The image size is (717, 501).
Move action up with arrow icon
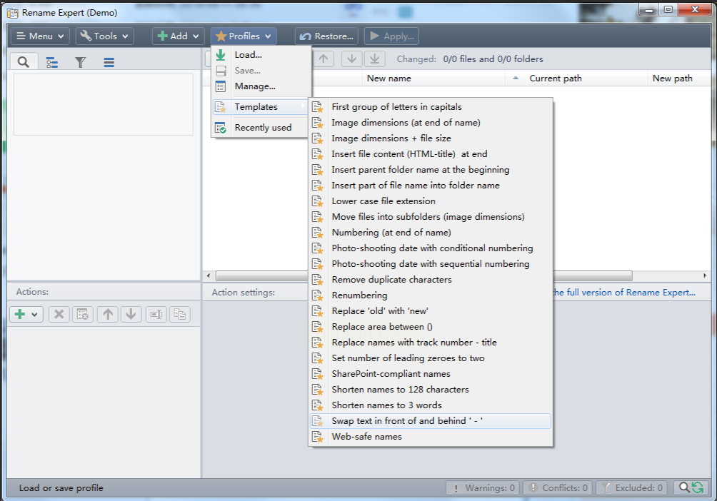(x=108, y=314)
